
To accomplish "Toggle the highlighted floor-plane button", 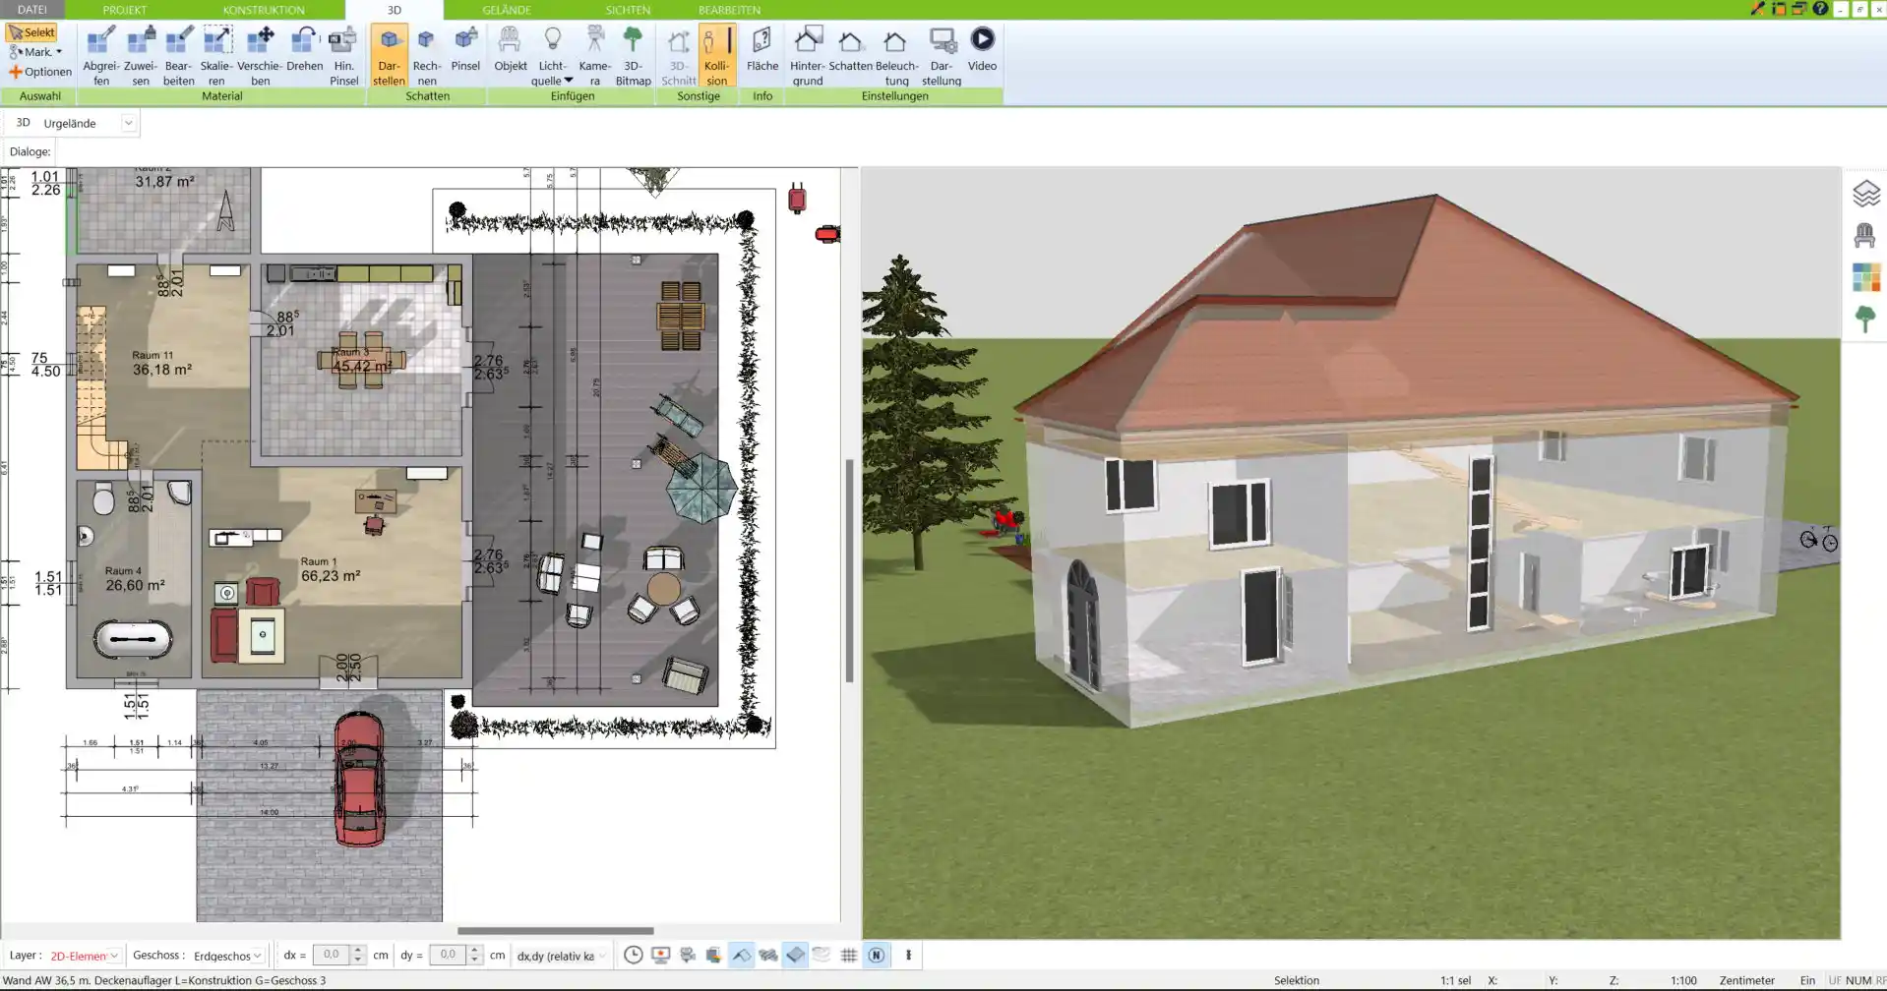I will coord(795,955).
